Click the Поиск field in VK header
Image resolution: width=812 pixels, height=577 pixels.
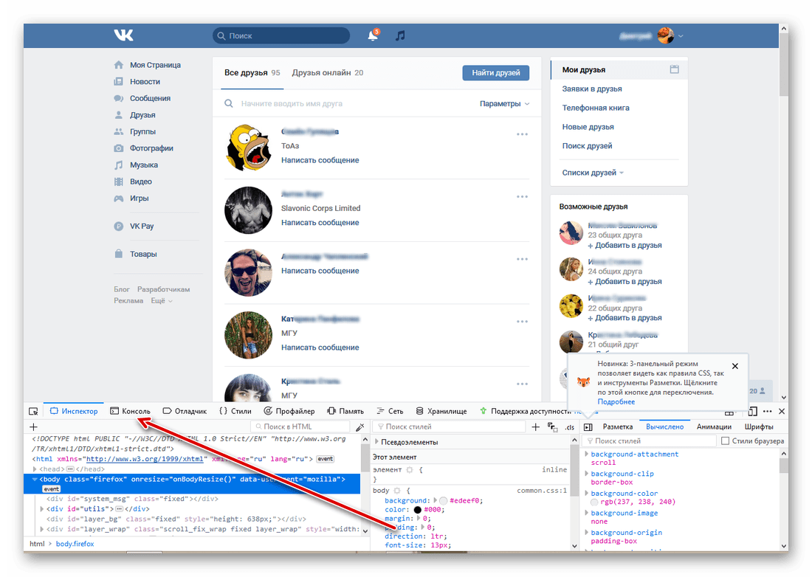[281, 35]
